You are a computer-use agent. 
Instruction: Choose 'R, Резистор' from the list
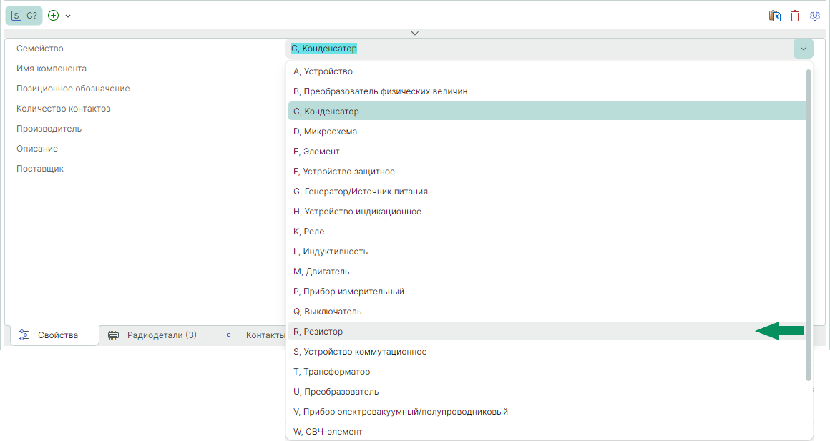(318, 332)
